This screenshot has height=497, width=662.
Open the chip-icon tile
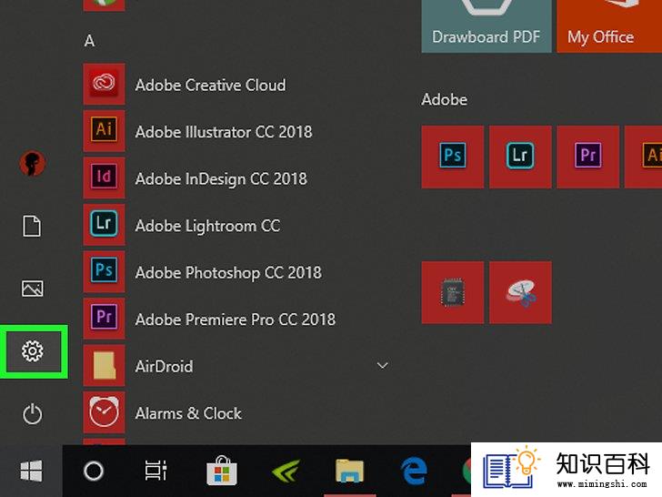453,292
